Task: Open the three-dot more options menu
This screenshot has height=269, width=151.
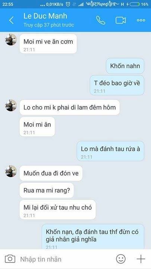Action: point(141,20)
